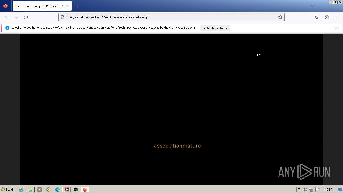The image size is (343, 193).
Task: Go forward one page
Action: [16, 17]
